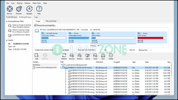Select partition 2 Unformatted Primary
Screen dimensions: 178x100
pos(79,37)
